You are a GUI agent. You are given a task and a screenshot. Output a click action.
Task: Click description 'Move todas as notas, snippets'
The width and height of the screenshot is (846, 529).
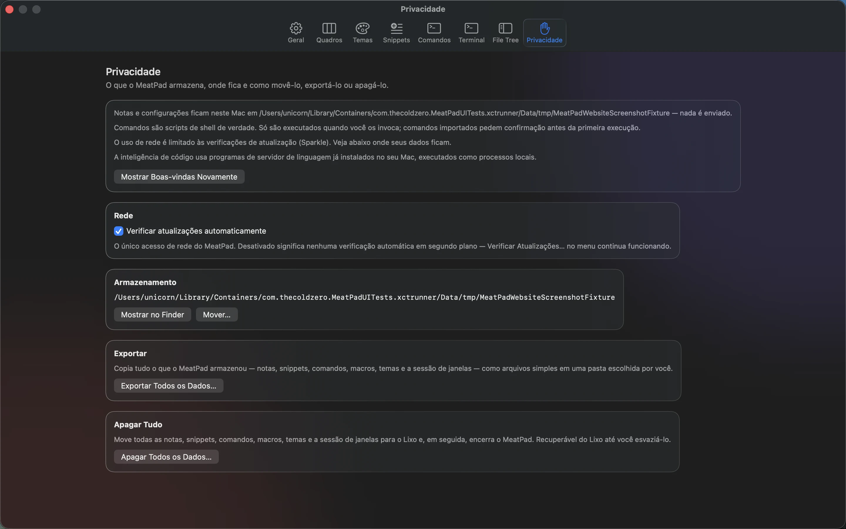tap(392, 439)
